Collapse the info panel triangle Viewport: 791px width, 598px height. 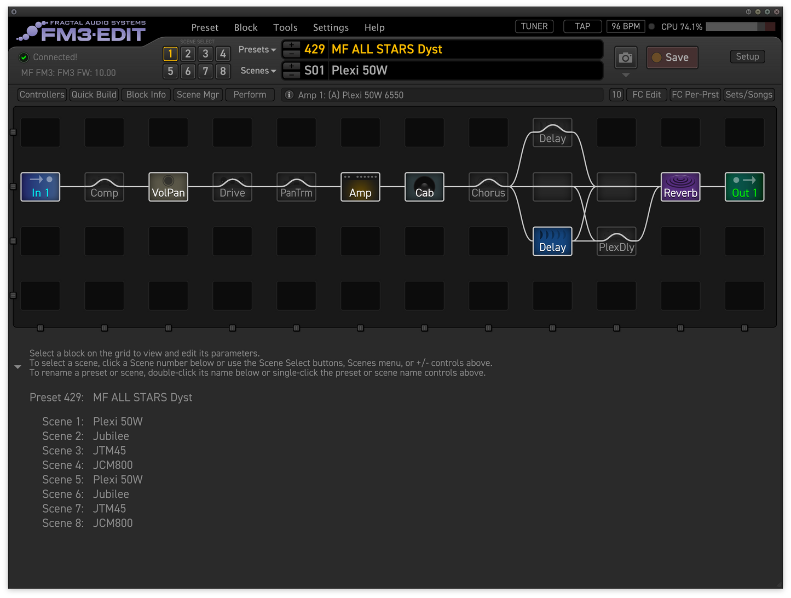[x=18, y=367]
